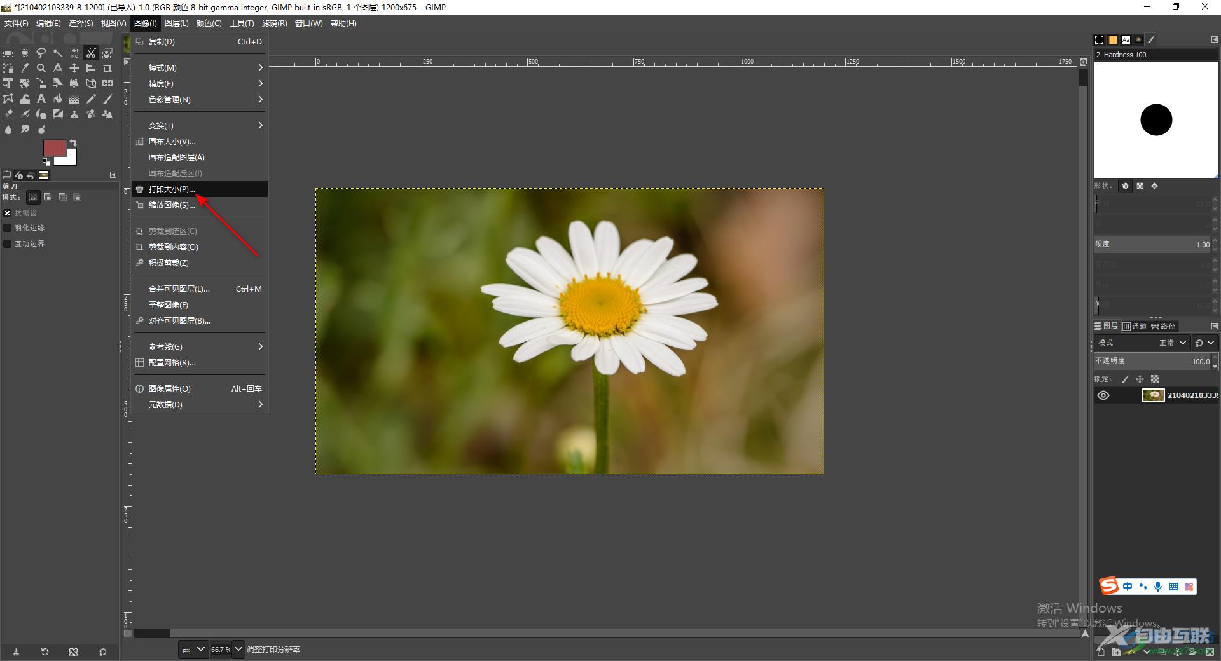Select the Paths tool
Screen dimensions: 1221x661
point(8,68)
